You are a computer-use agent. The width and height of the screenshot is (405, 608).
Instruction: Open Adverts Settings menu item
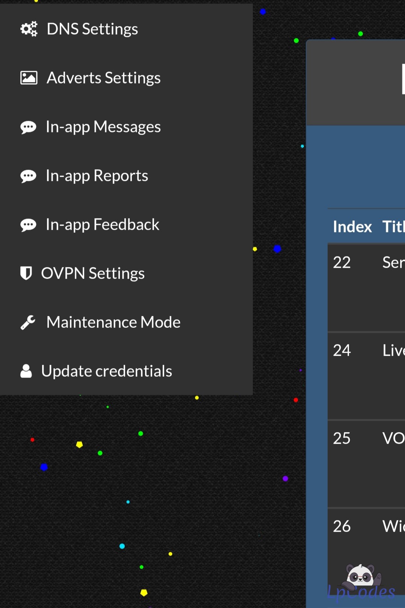126,78
